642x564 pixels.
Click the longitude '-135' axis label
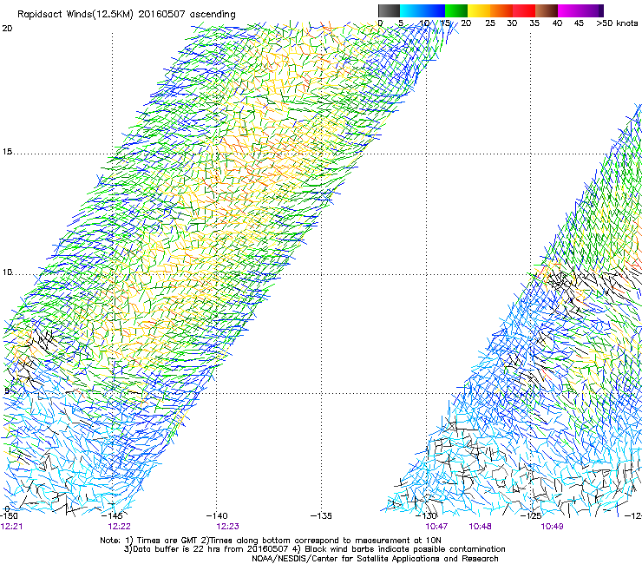click(321, 515)
